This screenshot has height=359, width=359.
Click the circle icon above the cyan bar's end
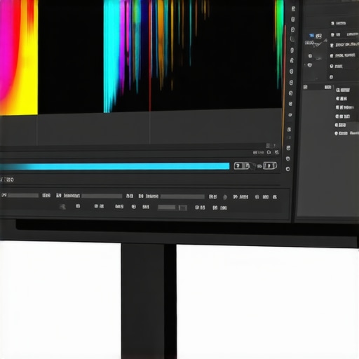click(x=269, y=152)
